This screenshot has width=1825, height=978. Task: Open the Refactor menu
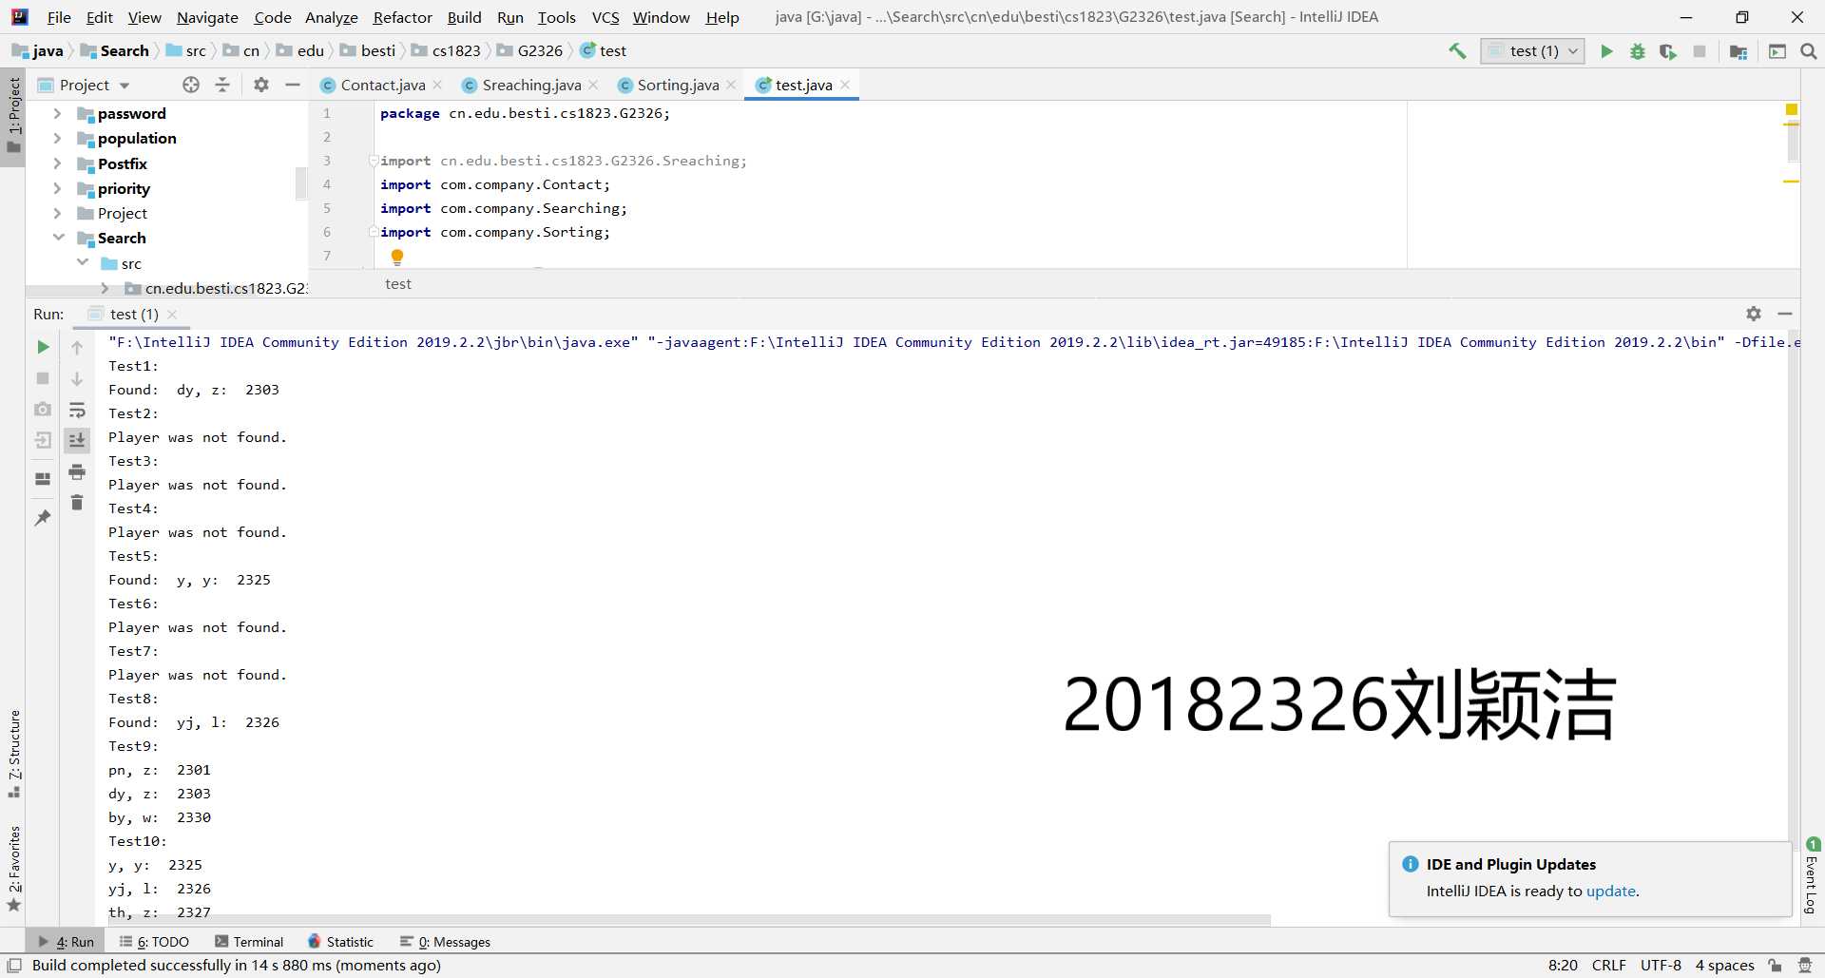pos(402,17)
